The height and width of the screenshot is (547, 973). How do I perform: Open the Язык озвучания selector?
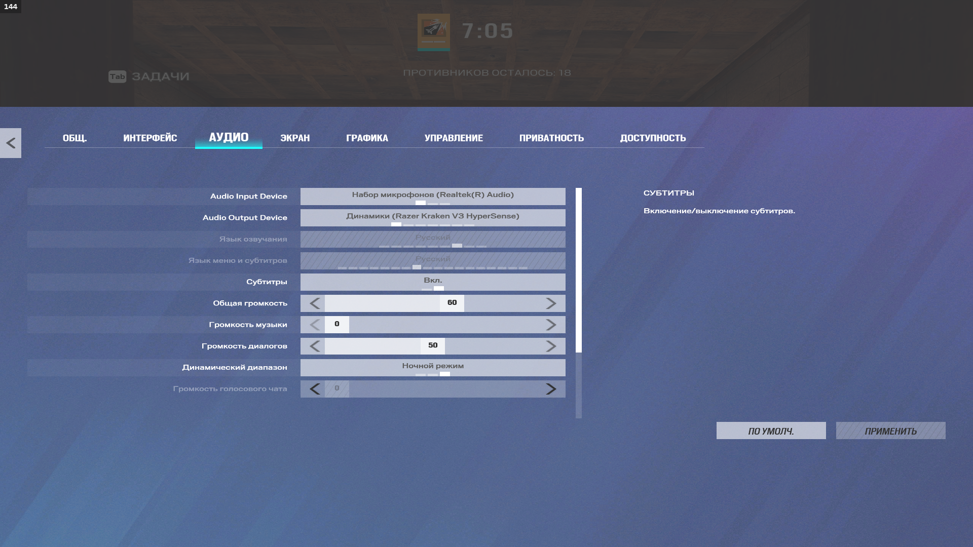433,239
